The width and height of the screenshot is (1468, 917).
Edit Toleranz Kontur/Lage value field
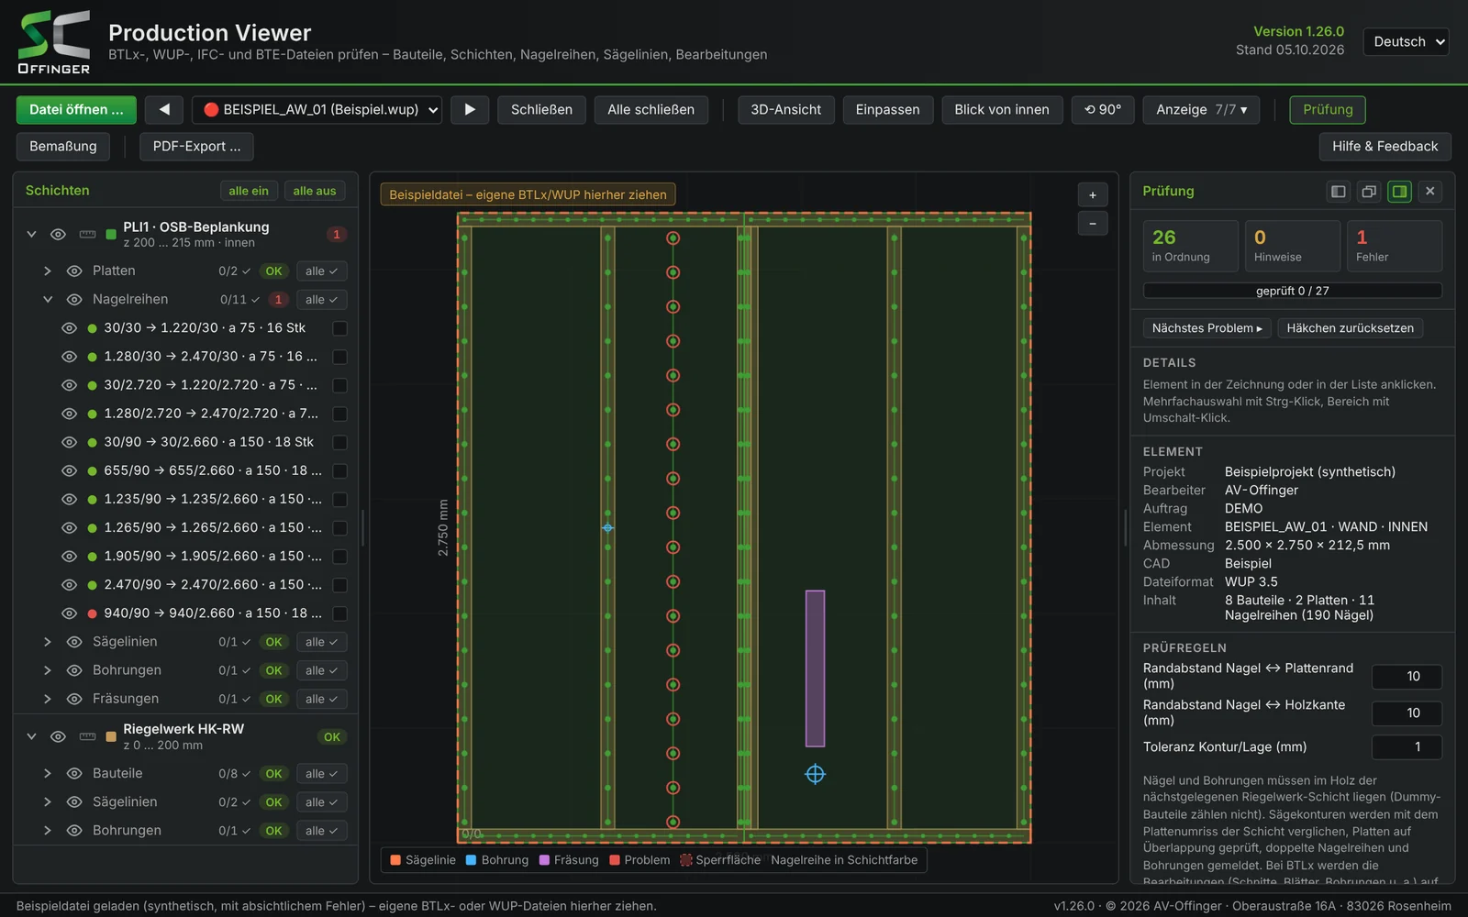point(1407,747)
